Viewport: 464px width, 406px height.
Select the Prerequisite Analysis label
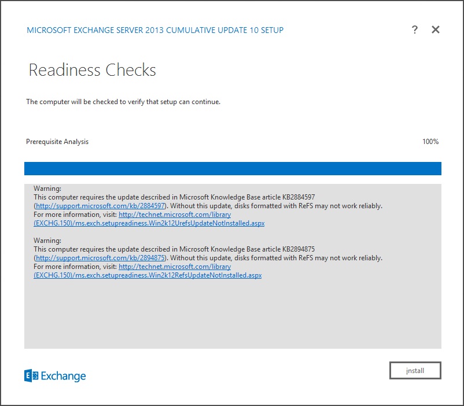pyautogui.click(x=57, y=142)
